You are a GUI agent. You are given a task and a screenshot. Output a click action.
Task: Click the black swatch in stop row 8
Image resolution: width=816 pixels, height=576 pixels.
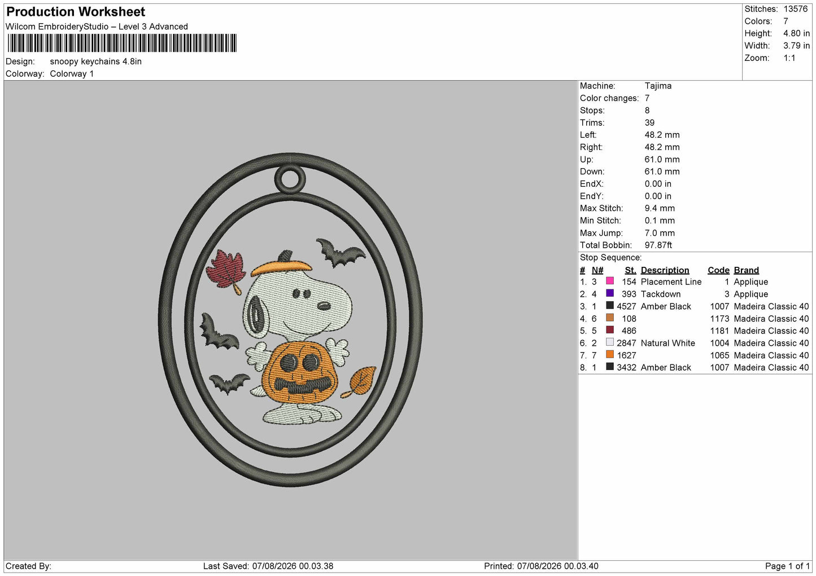pos(610,367)
